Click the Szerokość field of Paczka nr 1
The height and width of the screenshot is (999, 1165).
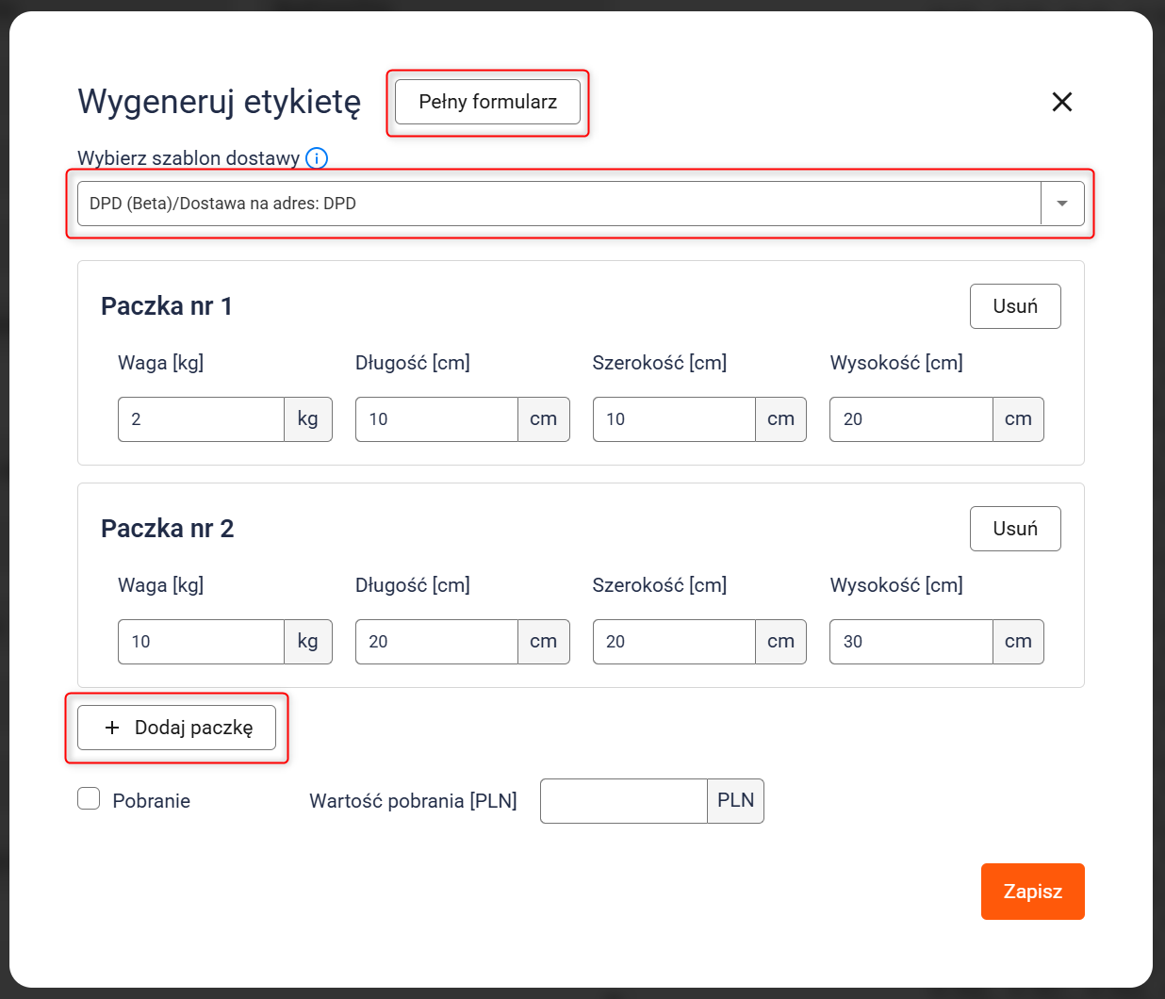[674, 419]
